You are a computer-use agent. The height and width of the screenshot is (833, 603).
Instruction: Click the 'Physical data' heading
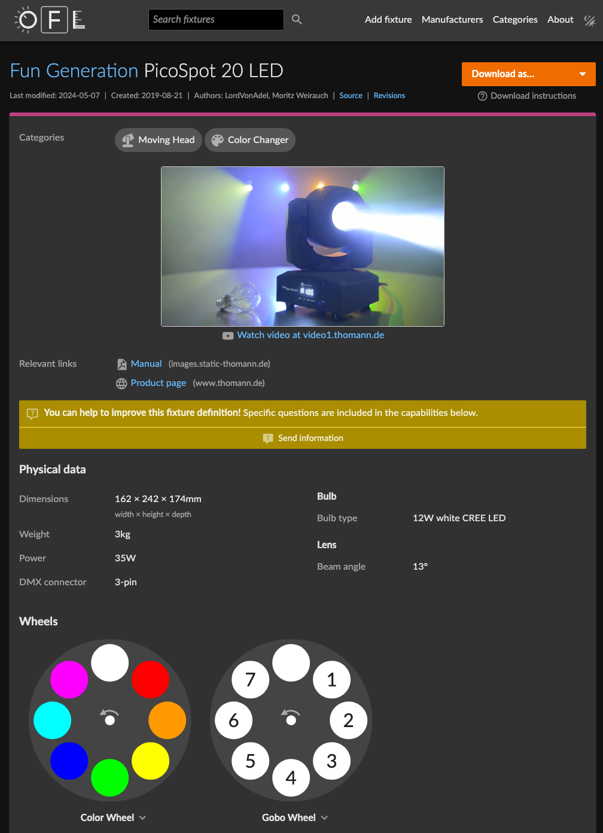[53, 470]
